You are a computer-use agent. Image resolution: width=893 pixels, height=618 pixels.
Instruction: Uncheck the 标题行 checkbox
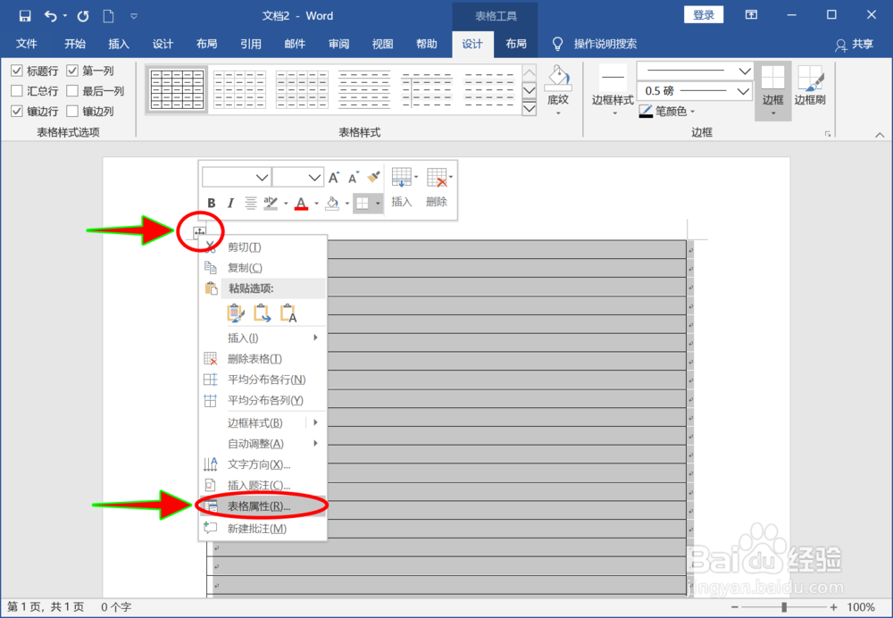(17, 71)
